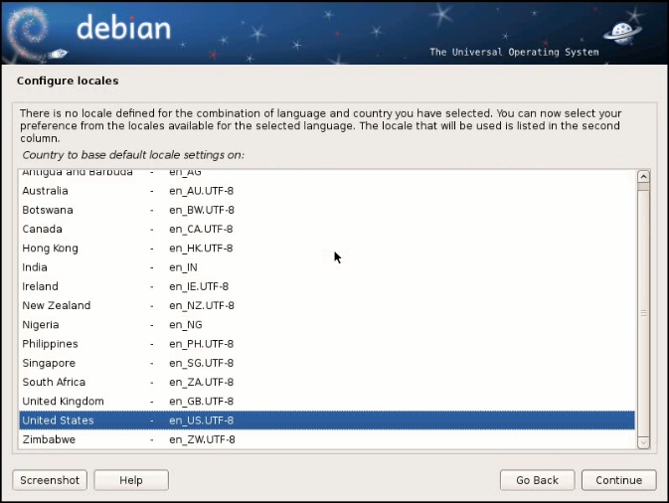
Task: Select United Kingdom locale row
Action: [327, 401]
